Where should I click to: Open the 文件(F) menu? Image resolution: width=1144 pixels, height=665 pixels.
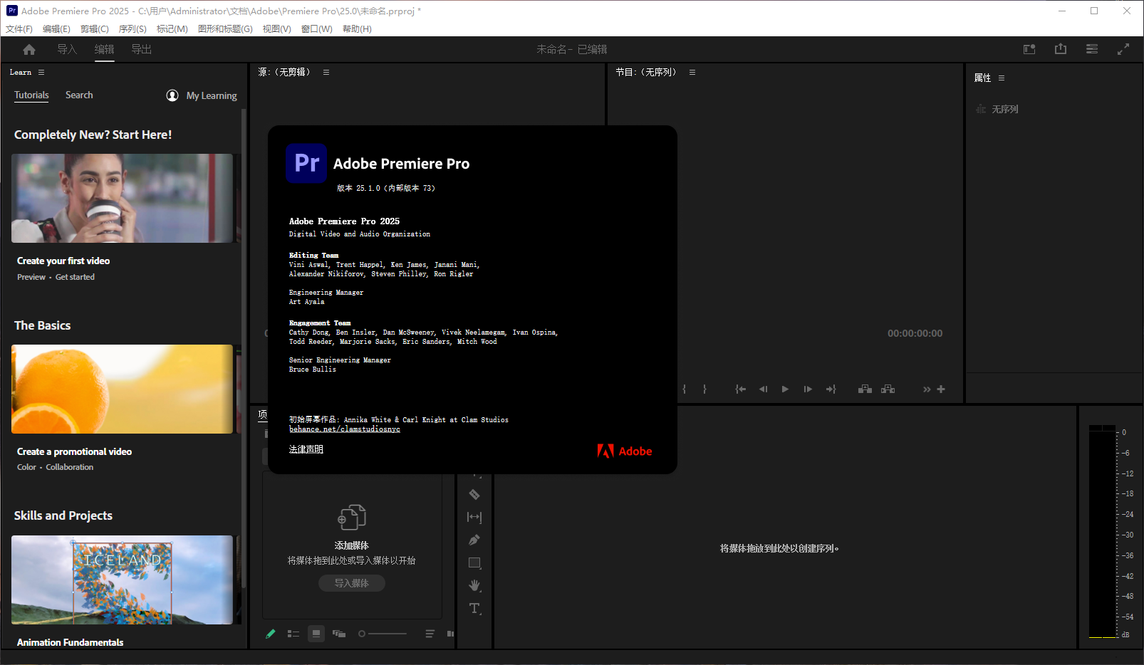point(19,28)
